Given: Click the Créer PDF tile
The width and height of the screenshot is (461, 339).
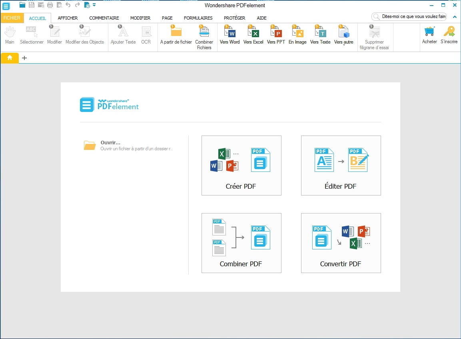Looking at the screenshot, I should tap(241, 166).
